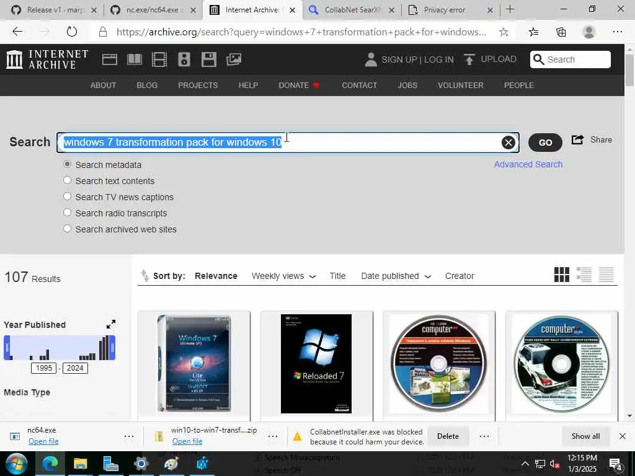Switch to the CollabNet SearXNG tab
Viewport: 635px width, 476px height.
(352, 10)
